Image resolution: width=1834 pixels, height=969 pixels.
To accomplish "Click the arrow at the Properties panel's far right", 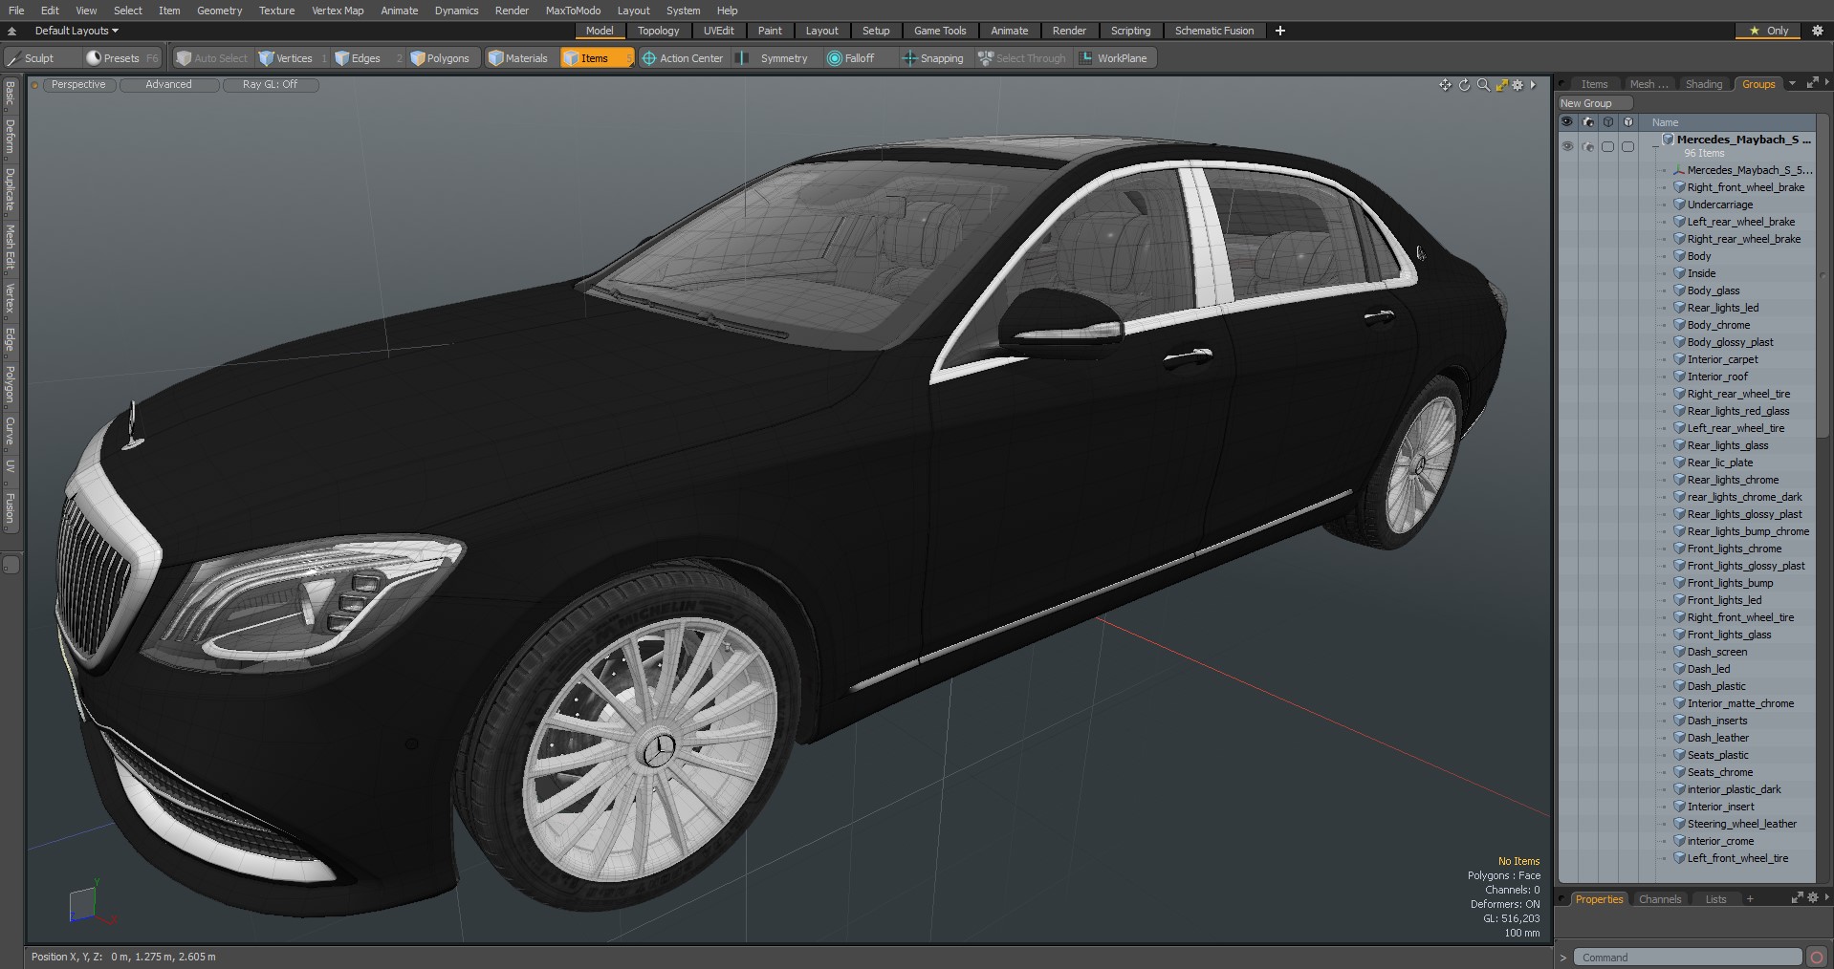I will (1828, 898).
